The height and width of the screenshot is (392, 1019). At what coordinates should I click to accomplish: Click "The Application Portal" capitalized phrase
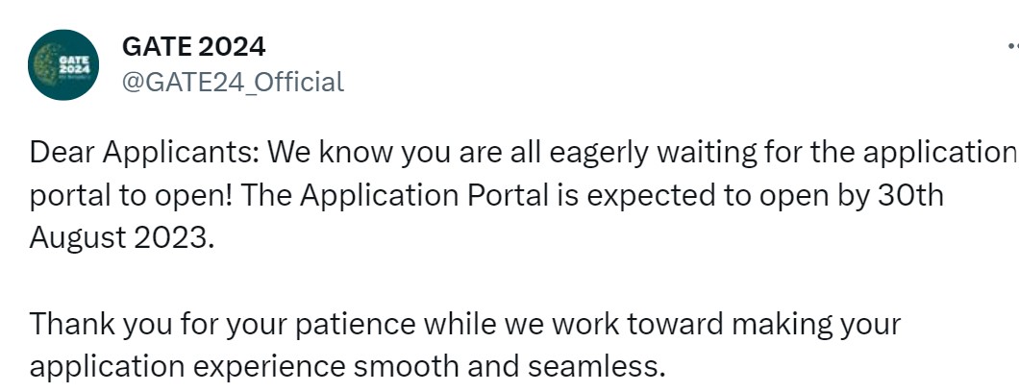[x=385, y=194]
